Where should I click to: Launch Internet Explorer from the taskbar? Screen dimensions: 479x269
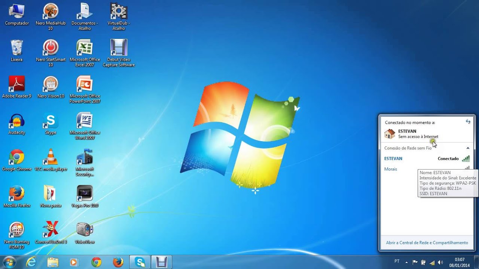point(31,262)
